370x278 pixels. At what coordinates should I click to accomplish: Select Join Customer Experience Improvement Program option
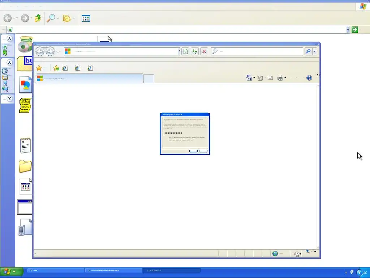point(186,137)
